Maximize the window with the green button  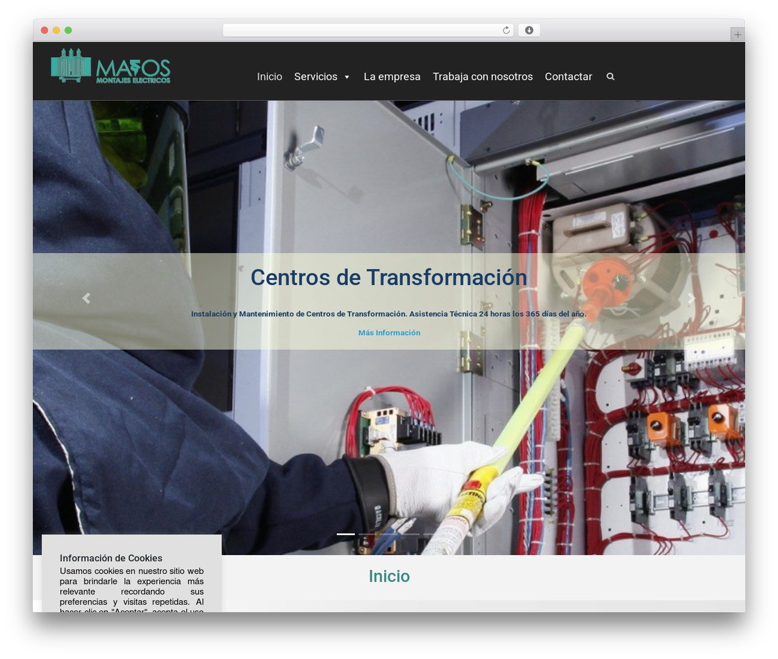coord(68,30)
